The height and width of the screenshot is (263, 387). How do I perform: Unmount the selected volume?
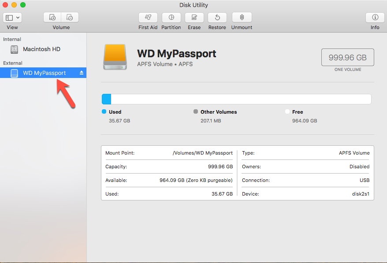click(242, 17)
